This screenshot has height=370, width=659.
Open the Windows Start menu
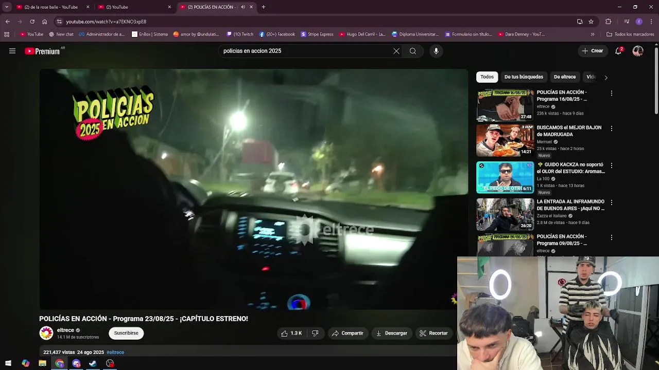[8, 363]
